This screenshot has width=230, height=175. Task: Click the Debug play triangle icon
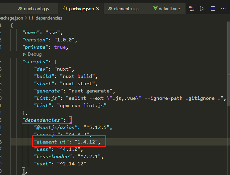24,54
